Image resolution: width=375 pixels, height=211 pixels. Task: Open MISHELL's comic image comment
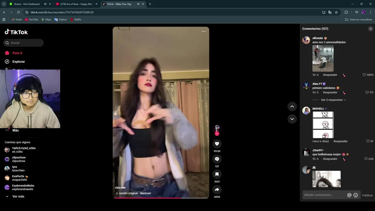click(x=323, y=125)
